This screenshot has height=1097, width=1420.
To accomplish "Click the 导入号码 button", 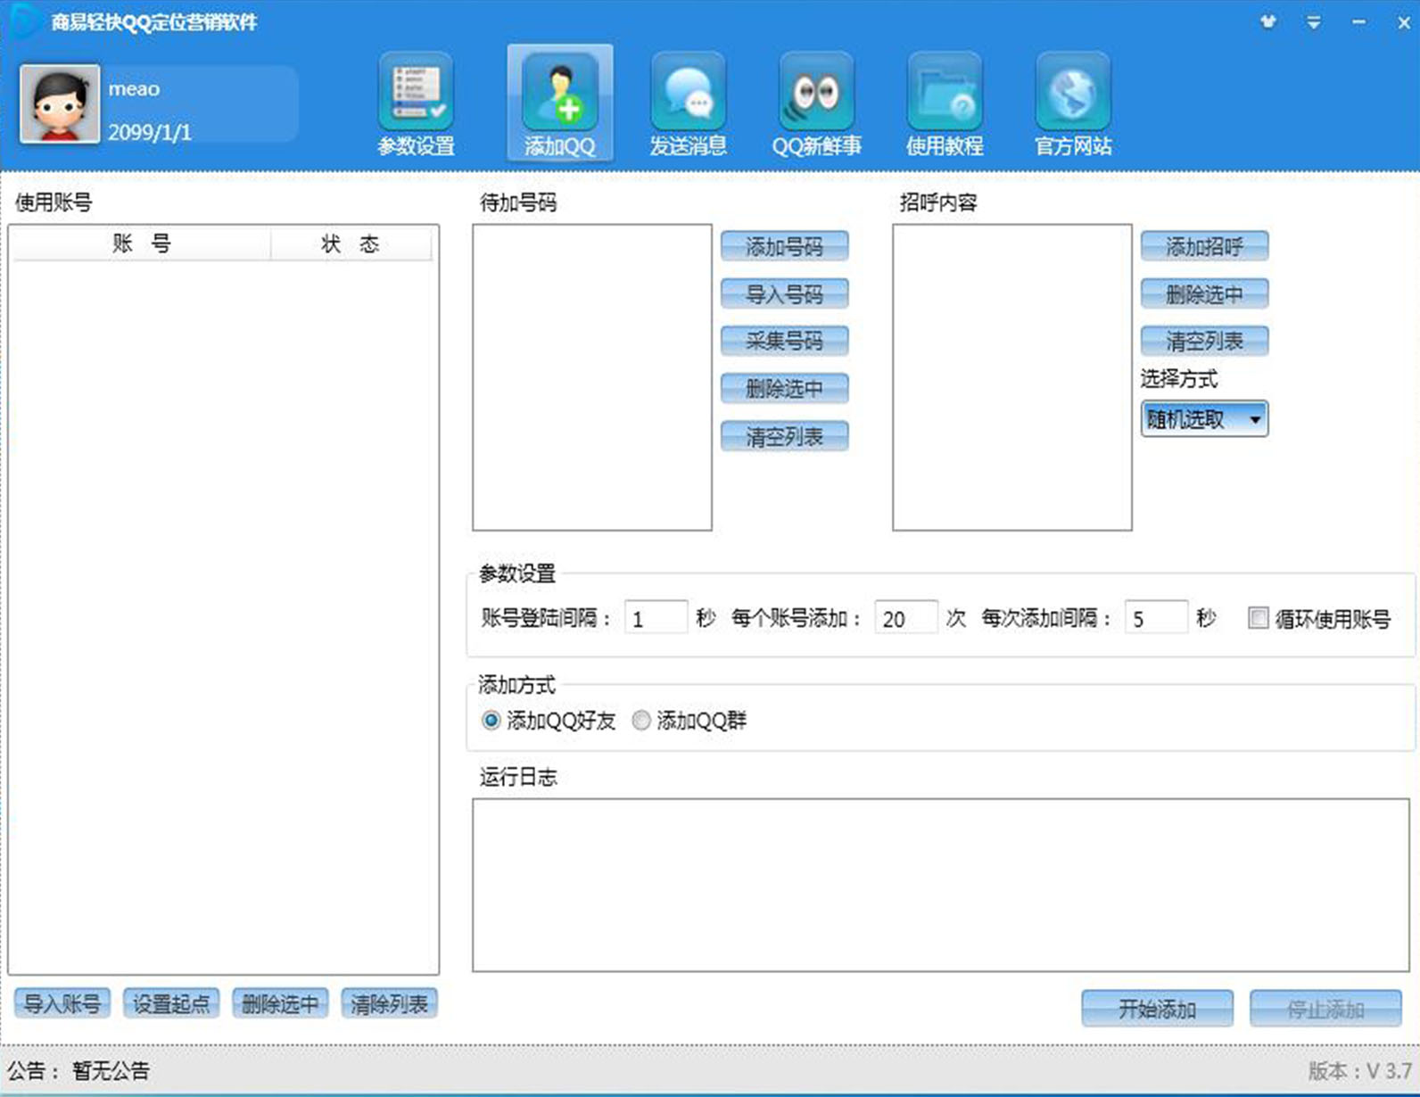I will (784, 293).
